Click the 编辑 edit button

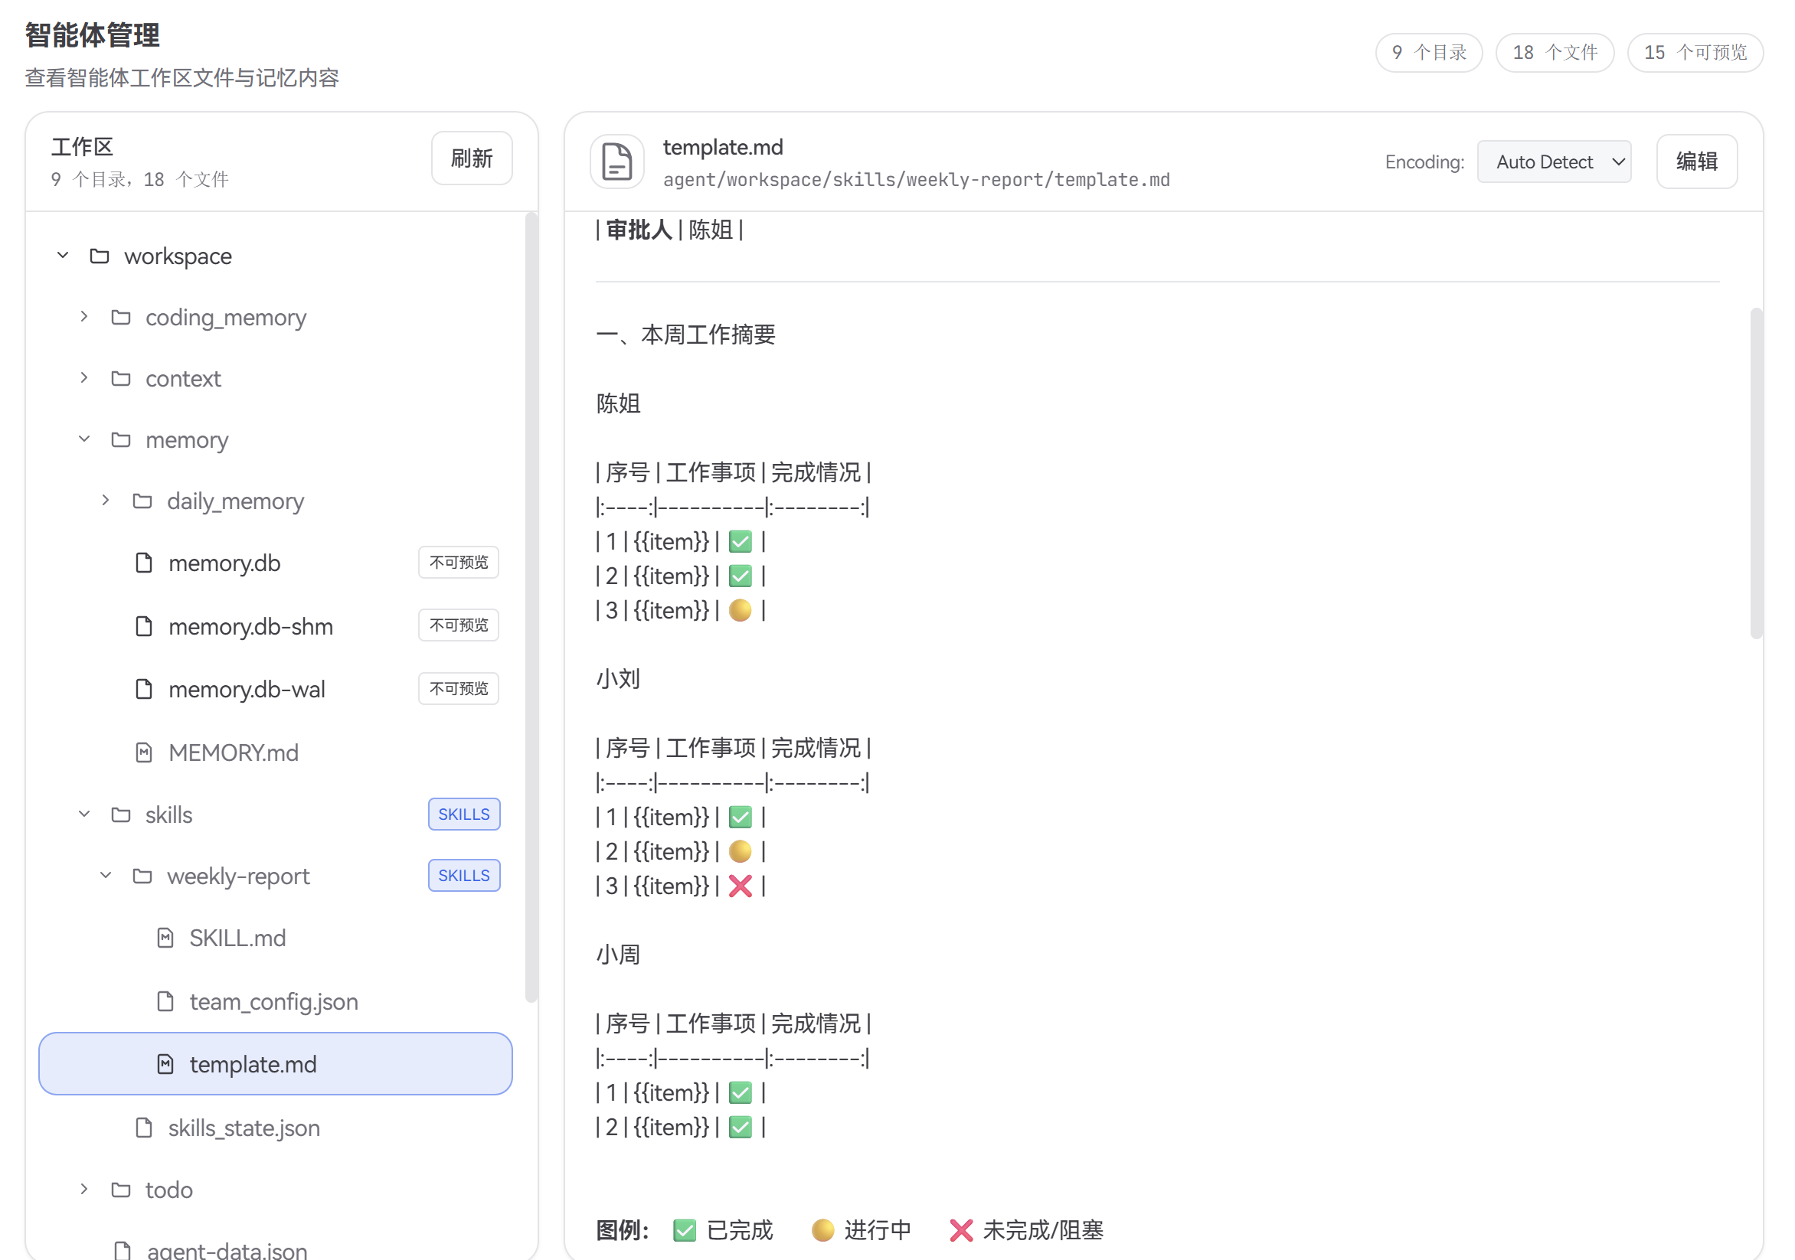pos(1695,162)
